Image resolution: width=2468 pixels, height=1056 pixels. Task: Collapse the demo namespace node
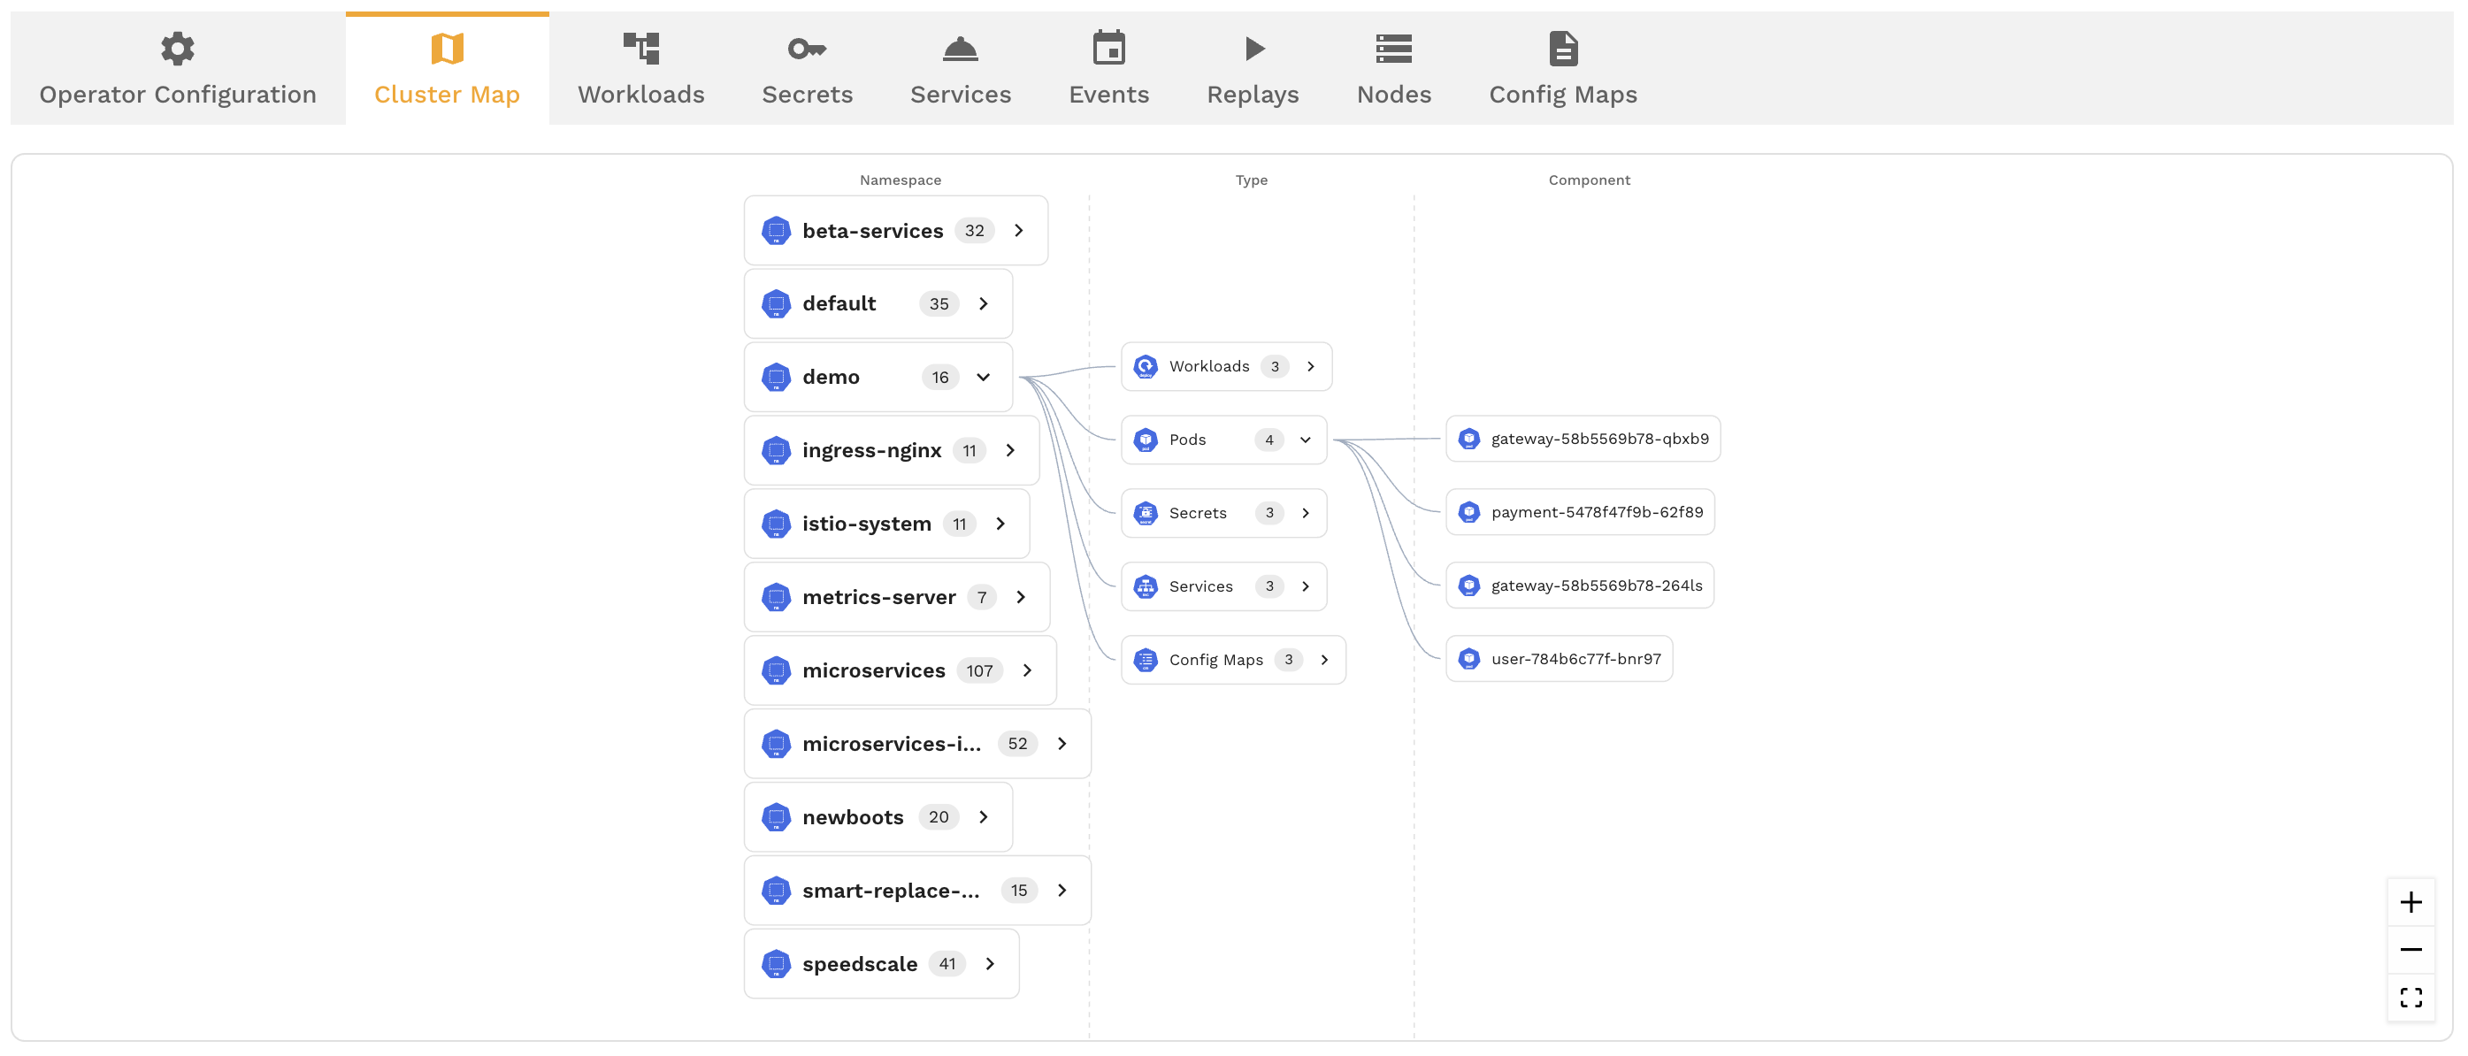coord(983,377)
